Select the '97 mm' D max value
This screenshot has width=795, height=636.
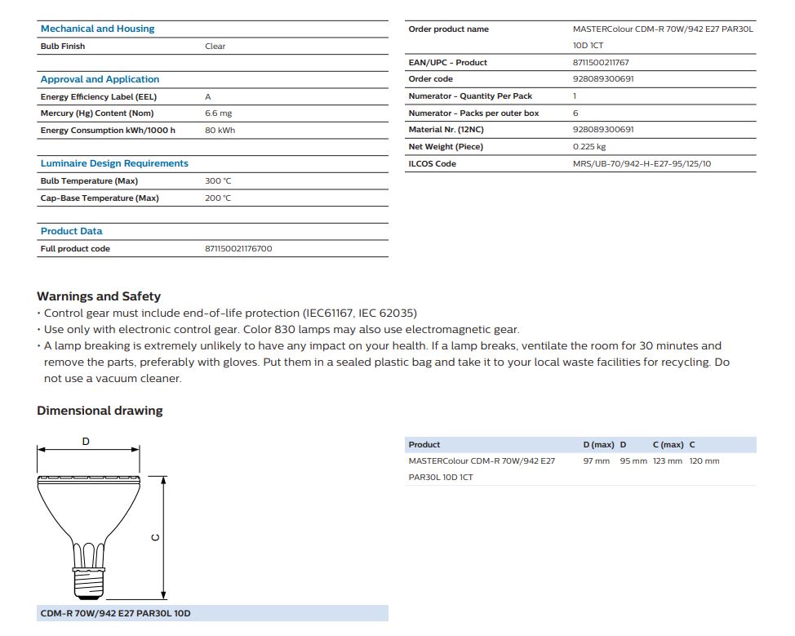pos(596,461)
